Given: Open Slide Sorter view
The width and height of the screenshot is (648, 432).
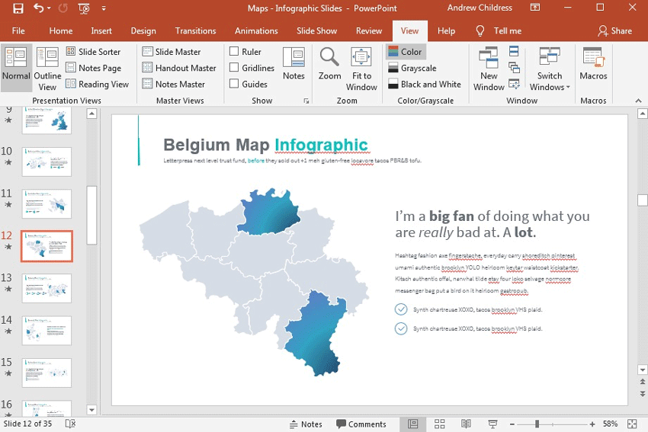Looking at the screenshot, I should [92, 52].
